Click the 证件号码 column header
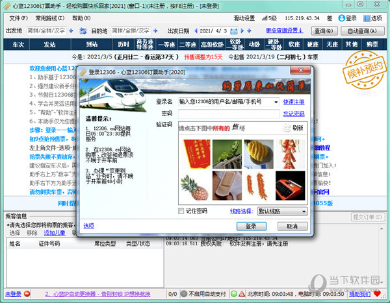This screenshot has width=390, height=303. coord(49,244)
